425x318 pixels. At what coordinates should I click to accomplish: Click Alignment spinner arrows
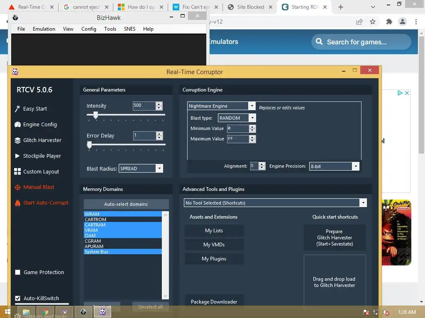(x=261, y=166)
